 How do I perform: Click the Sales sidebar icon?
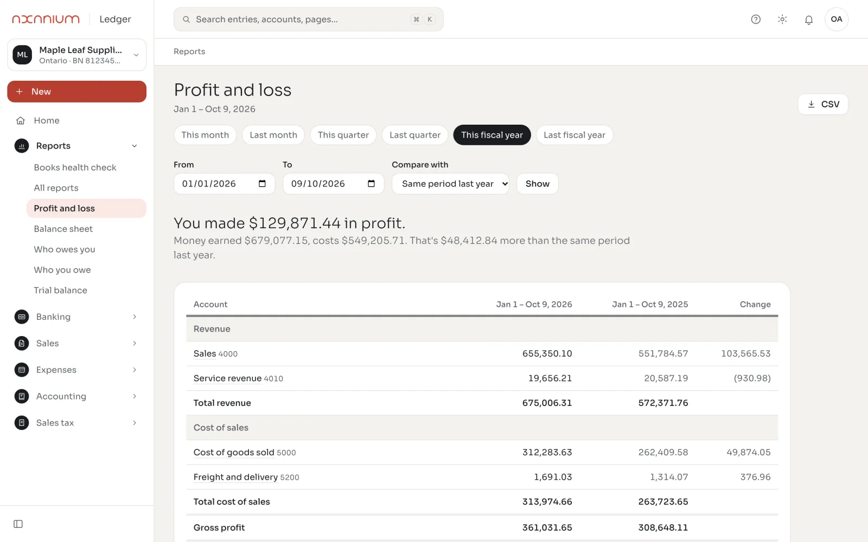(22, 343)
